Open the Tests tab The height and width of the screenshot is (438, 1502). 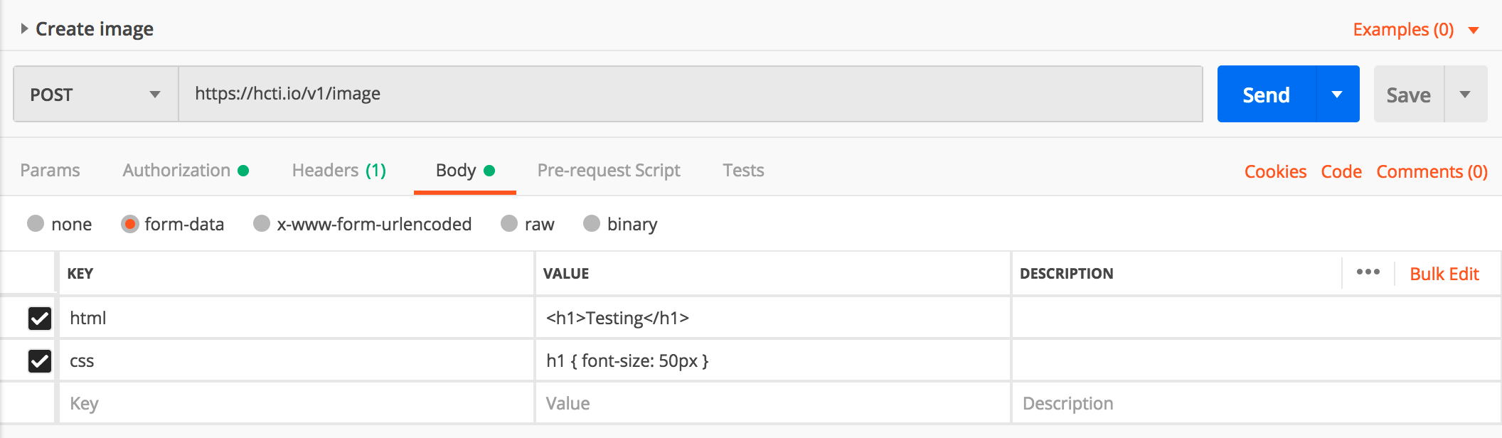coord(743,171)
